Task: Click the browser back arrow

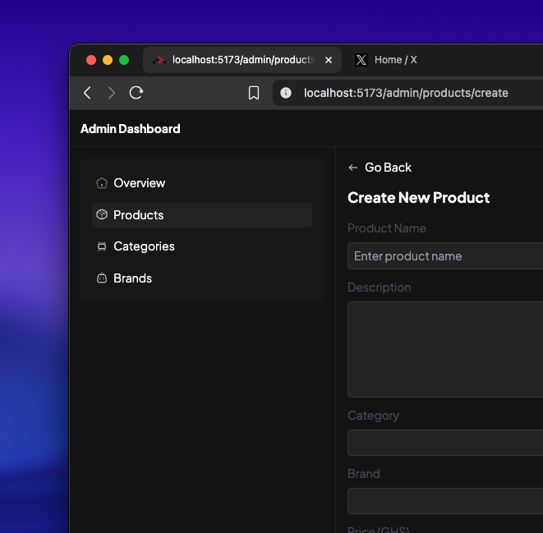Action: click(87, 93)
